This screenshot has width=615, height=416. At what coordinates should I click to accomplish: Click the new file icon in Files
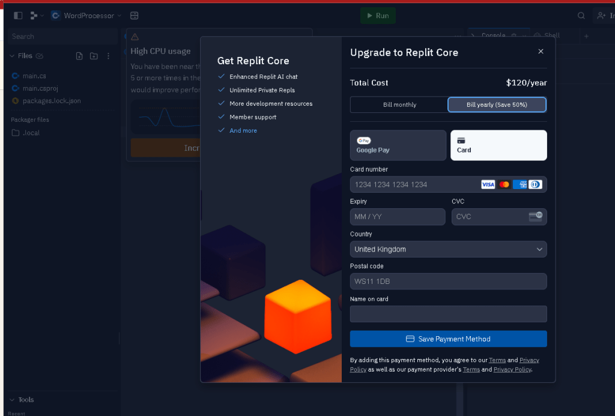point(79,56)
